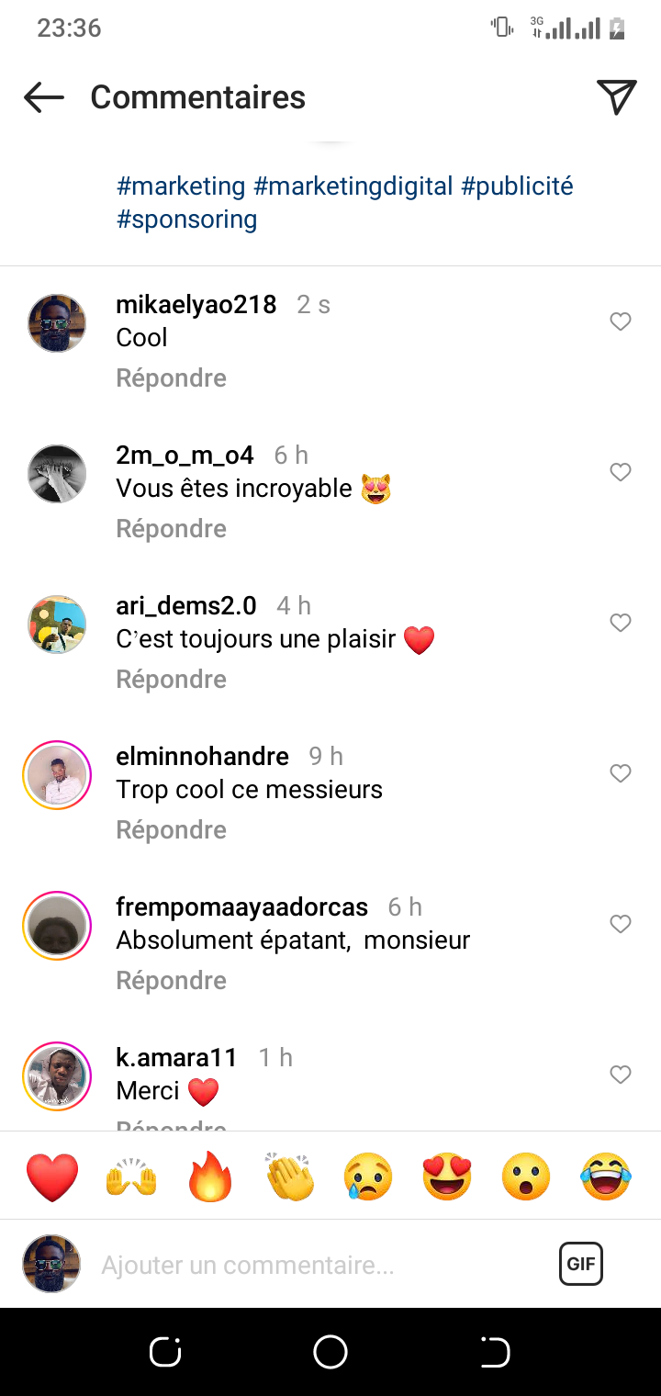Tap the #marketingdigital hashtag
Image resolution: width=661 pixels, height=1396 pixels.
tap(353, 186)
